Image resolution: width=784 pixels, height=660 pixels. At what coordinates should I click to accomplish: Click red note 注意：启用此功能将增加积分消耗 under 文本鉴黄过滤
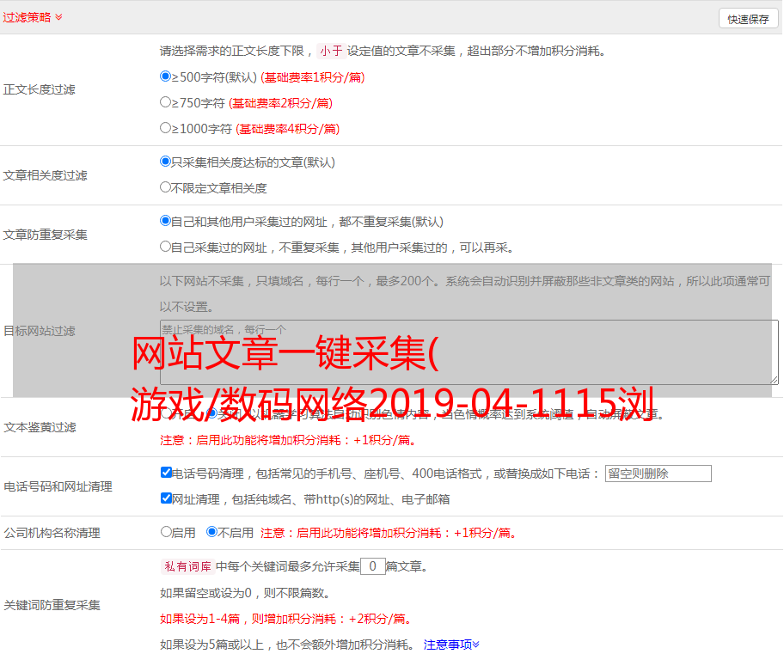(x=289, y=440)
